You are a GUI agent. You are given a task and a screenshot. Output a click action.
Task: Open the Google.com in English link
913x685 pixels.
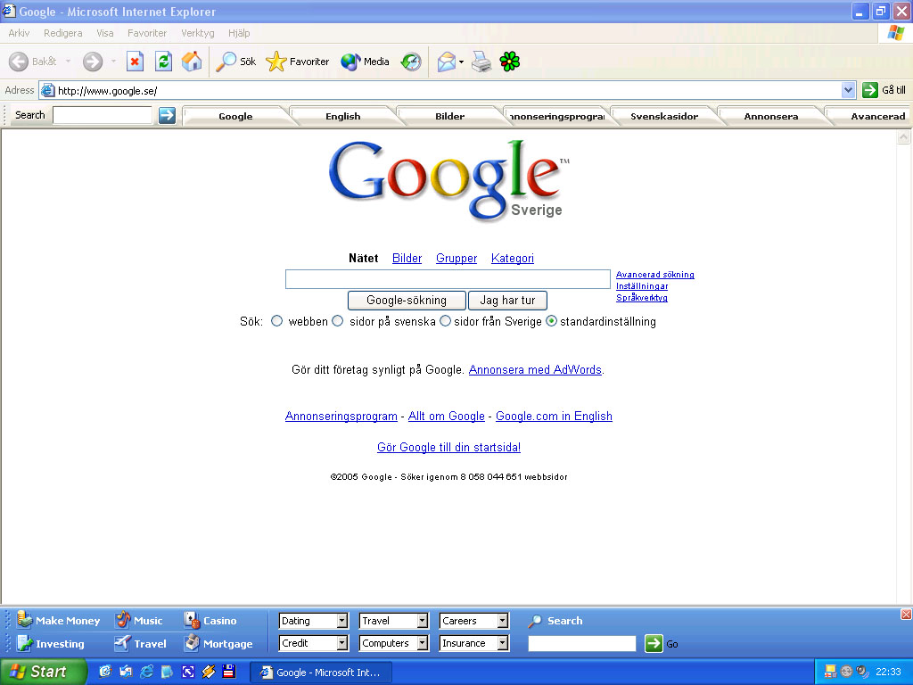click(554, 416)
